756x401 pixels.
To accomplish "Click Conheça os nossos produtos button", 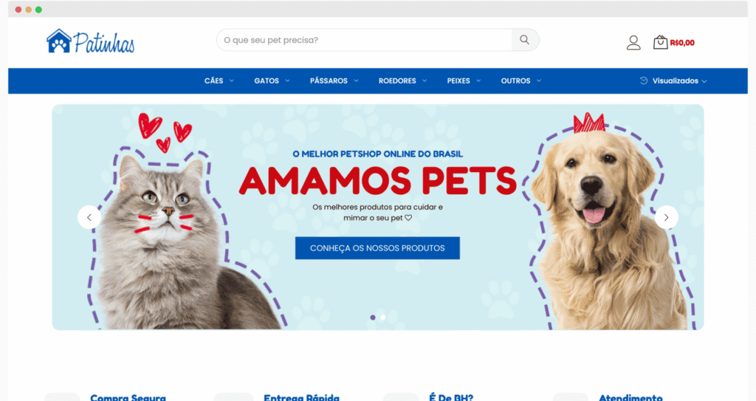I will (377, 248).
